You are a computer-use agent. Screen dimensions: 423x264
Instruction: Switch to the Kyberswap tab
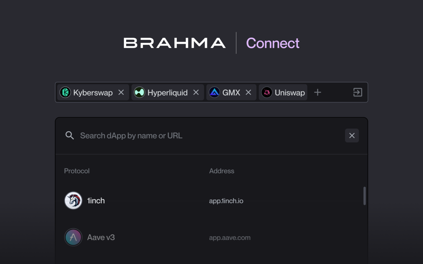pyautogui.click(x=93, y=92)
